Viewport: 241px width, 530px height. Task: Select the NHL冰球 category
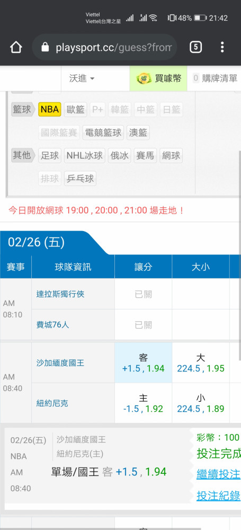pos(85,155)
